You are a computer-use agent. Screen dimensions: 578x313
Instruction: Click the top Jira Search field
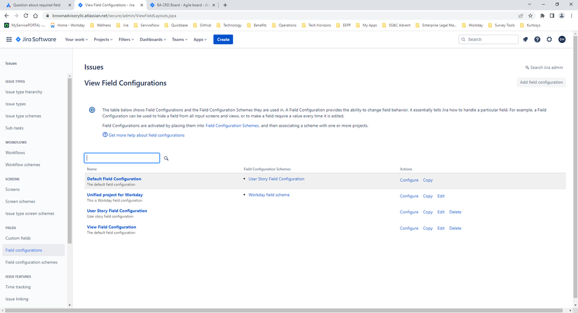[488, 39]
